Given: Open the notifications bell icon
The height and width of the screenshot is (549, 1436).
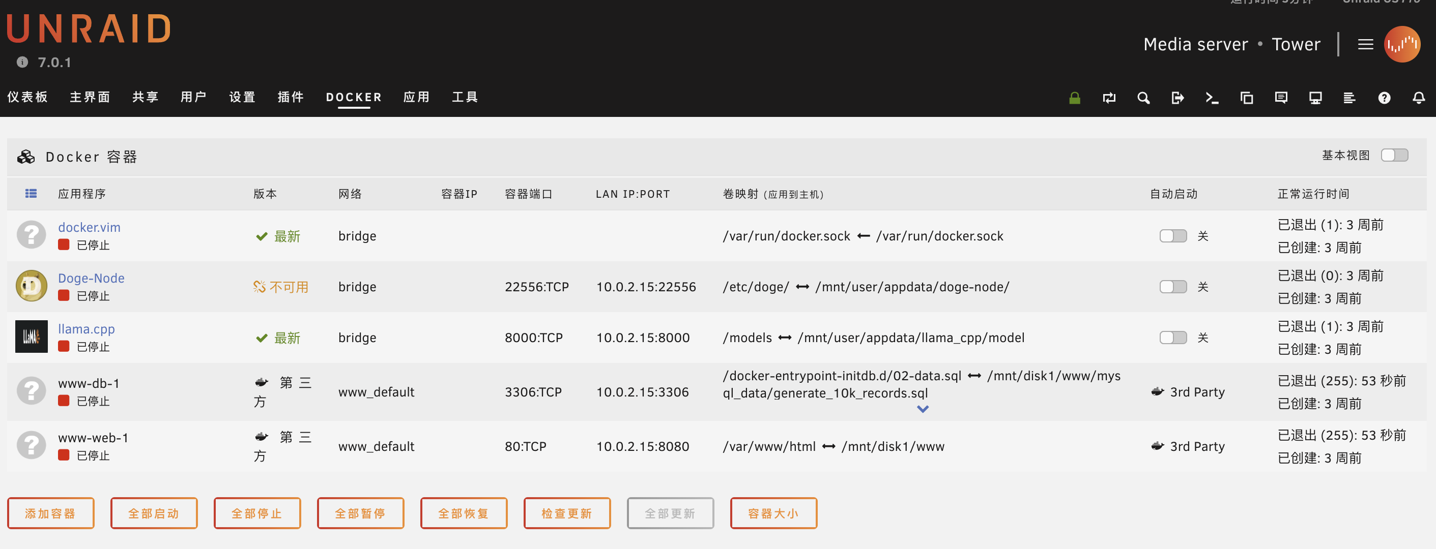Looking at the screenshot, I should pos(1419,98).
